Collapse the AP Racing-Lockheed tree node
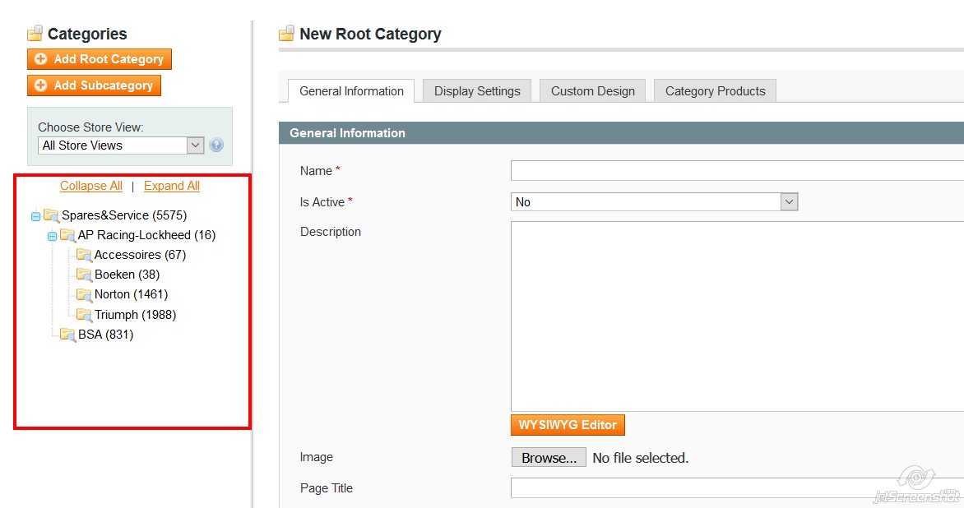The height and width of the screenshot is (508, 964). point(52,236)
